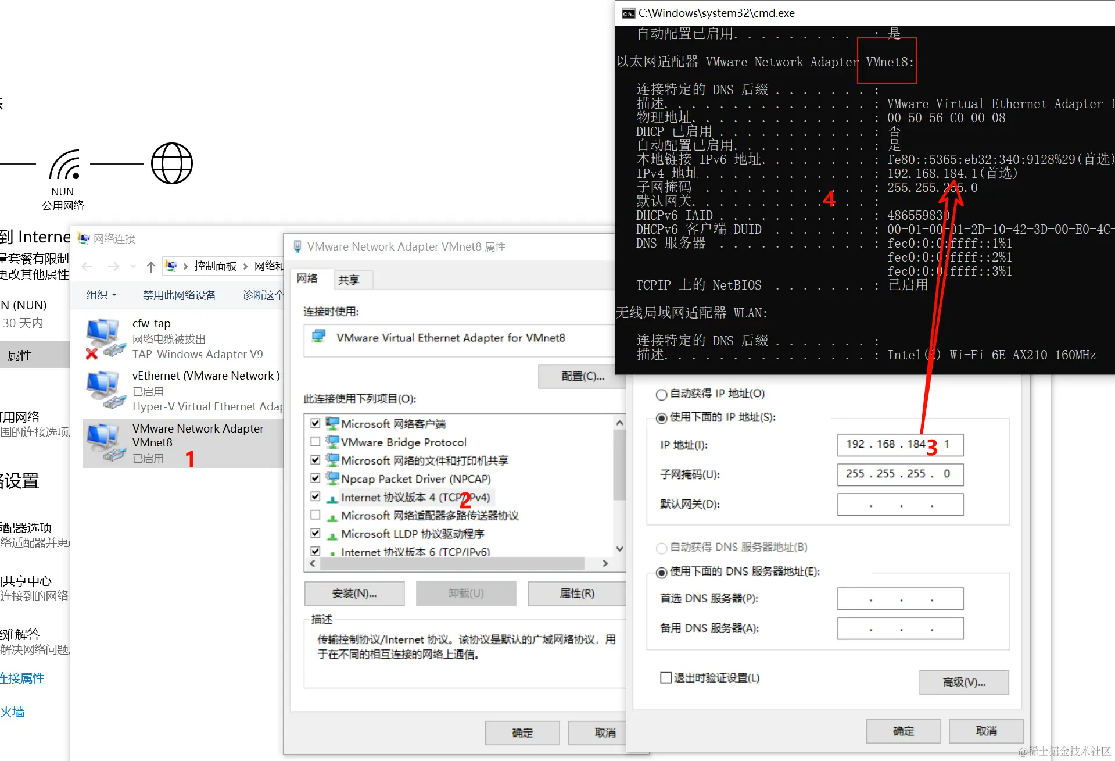Go up one folder level
The width and height of the screenshot is (1115, 761).
pyautogui.click(x=151, y=267)
